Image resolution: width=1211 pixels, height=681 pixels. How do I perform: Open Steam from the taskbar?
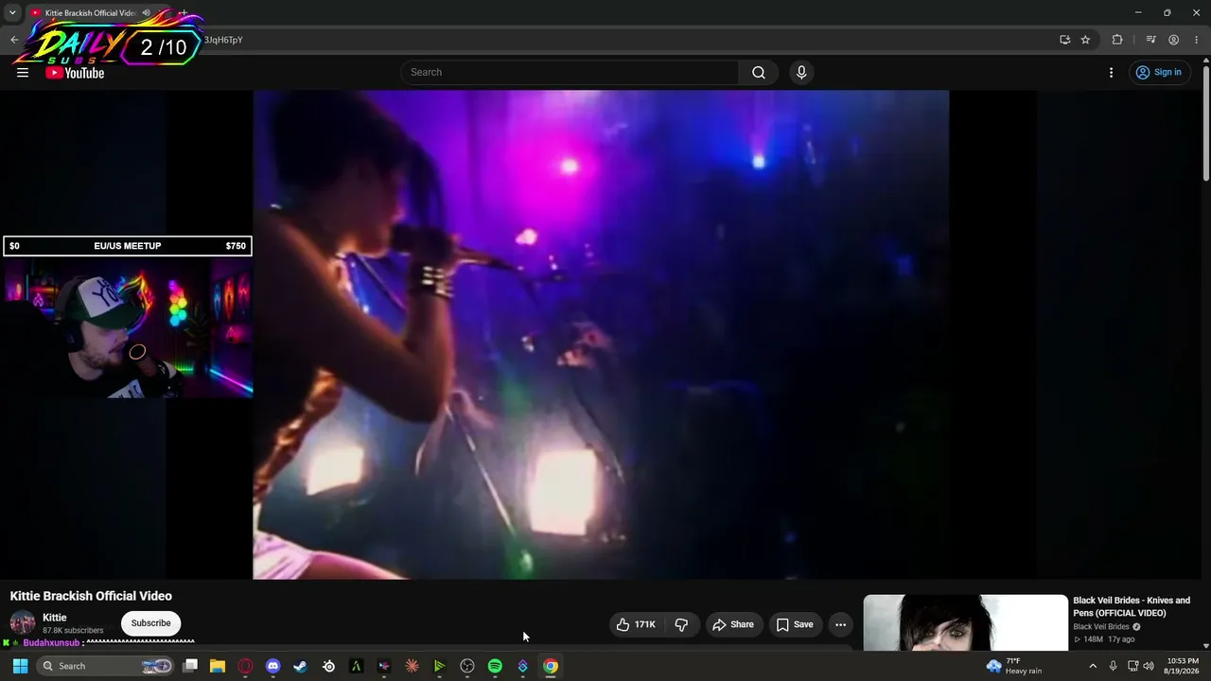(x=300, y=666)
